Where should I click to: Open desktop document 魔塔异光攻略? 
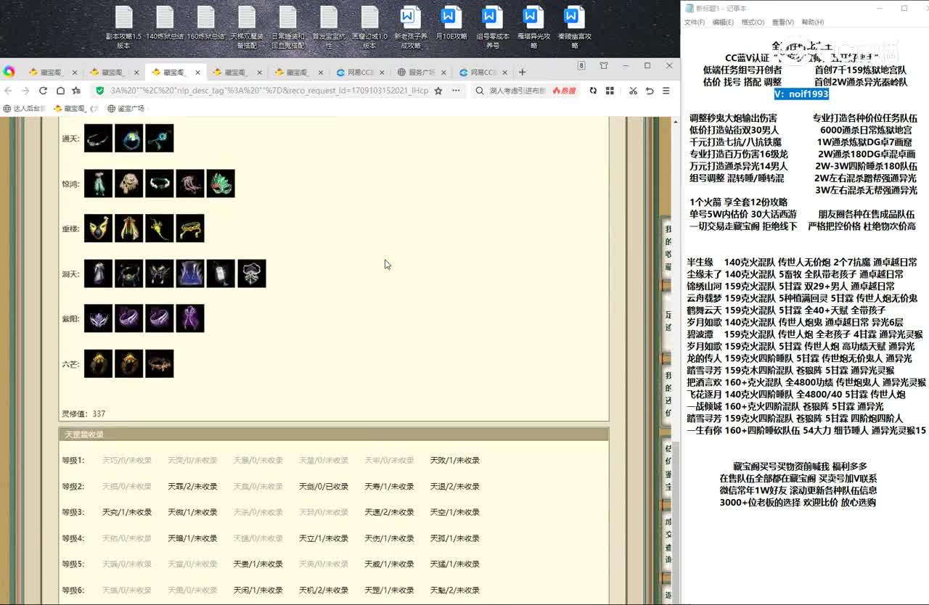point(533,28)
